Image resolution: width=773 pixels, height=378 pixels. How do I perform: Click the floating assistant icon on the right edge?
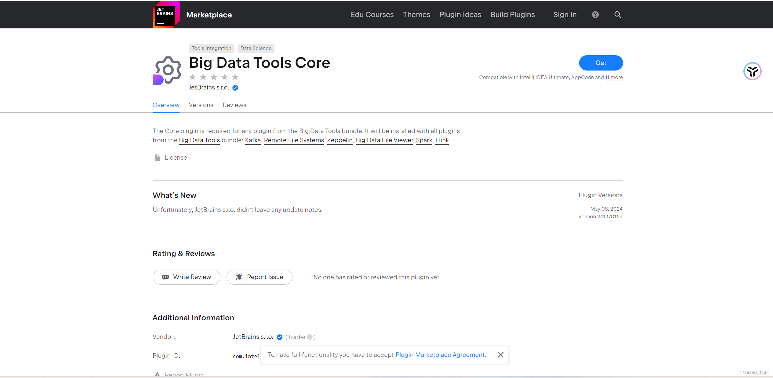pos(752,71)
